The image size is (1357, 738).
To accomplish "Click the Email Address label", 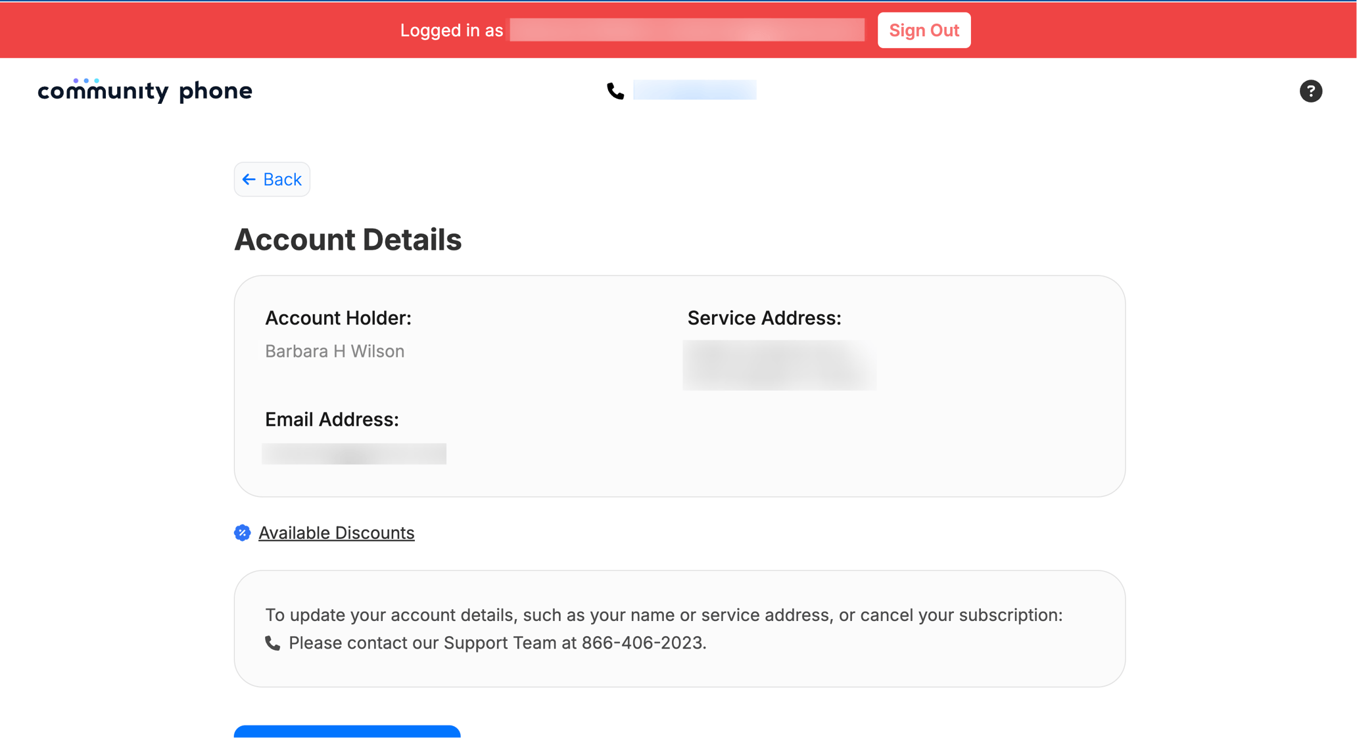I will pos(331,419).
